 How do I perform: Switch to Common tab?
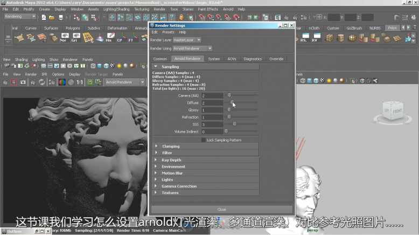pos(160,59)
